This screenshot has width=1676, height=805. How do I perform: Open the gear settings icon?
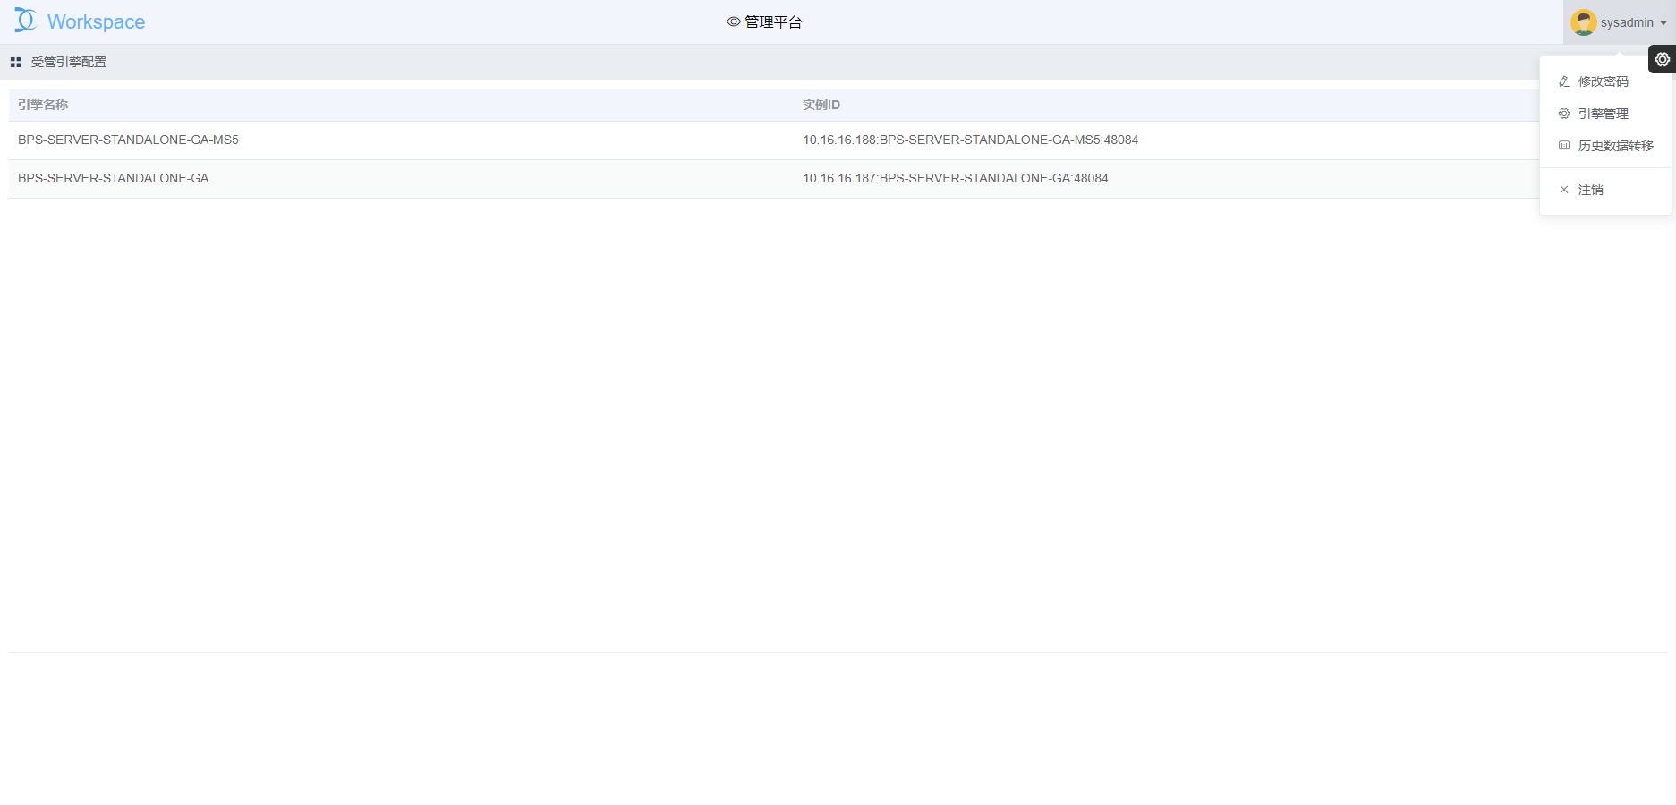click(x=1662, y=59)
